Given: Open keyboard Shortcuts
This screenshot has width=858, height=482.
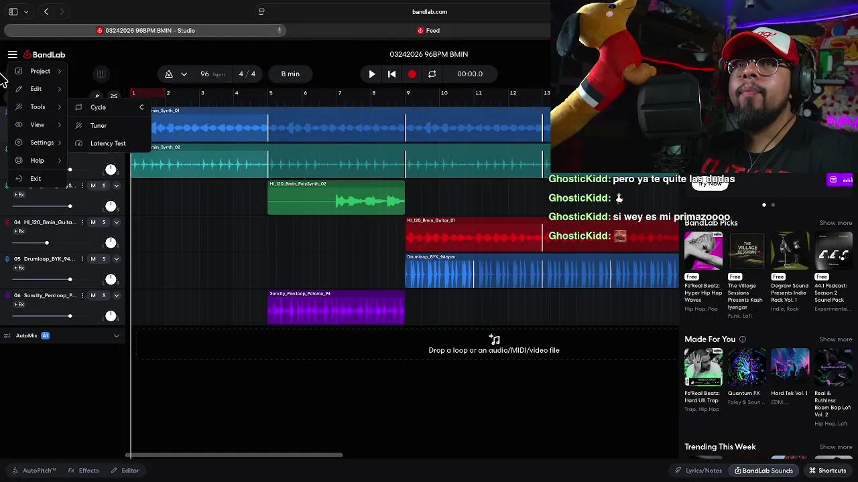Looking at the screenshot, I should (827, 471).
